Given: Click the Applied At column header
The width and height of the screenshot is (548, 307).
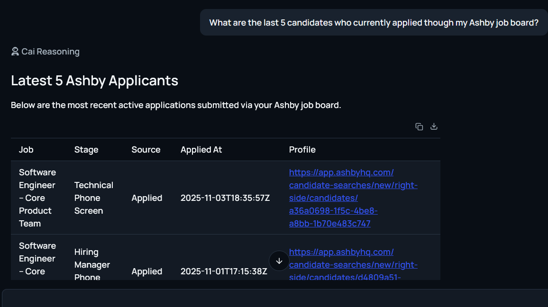Looking at the screenshot, I should pos(201,150).
